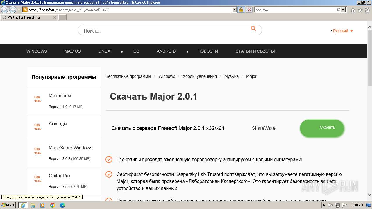
Task: Click the Бесплатные программы breadcrumb
Action: point(128,76)
